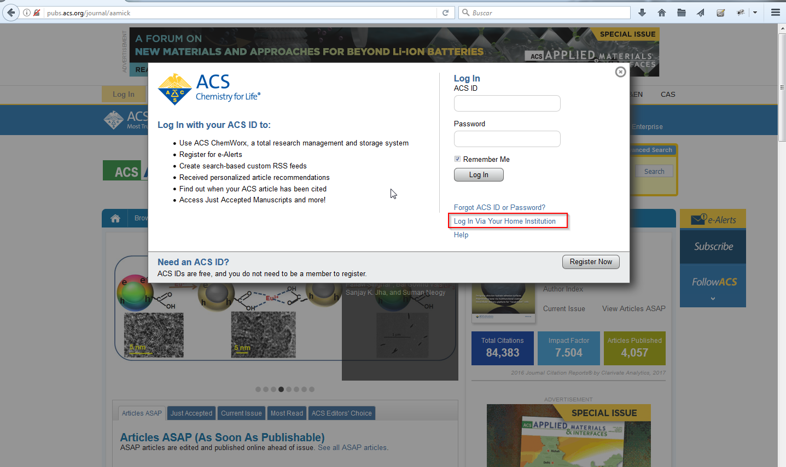The image size is (786, 467).
Task: Switch to the Most Read tab
Action: tap(287, 413)
